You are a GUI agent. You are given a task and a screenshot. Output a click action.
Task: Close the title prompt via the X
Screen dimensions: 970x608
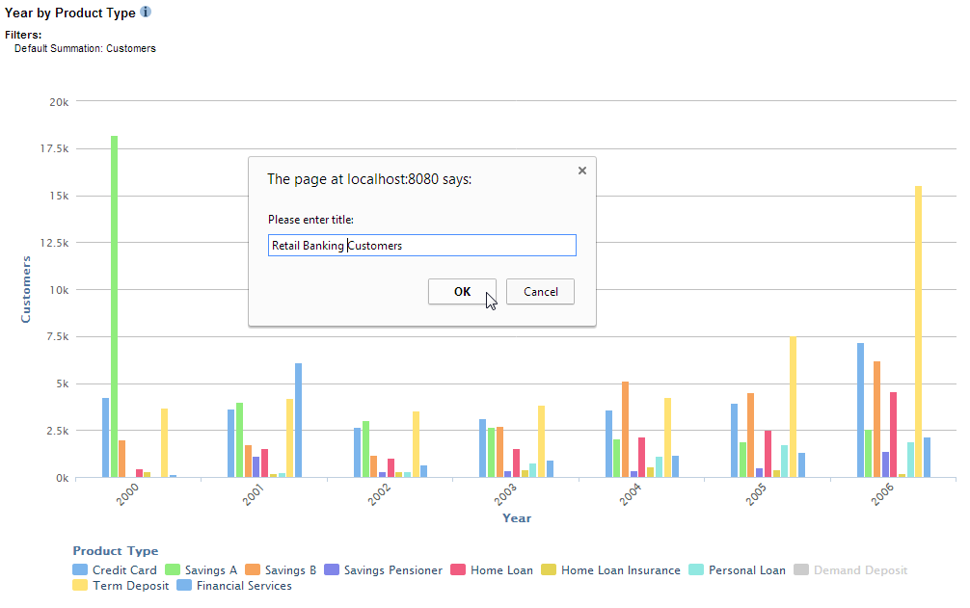582,170
